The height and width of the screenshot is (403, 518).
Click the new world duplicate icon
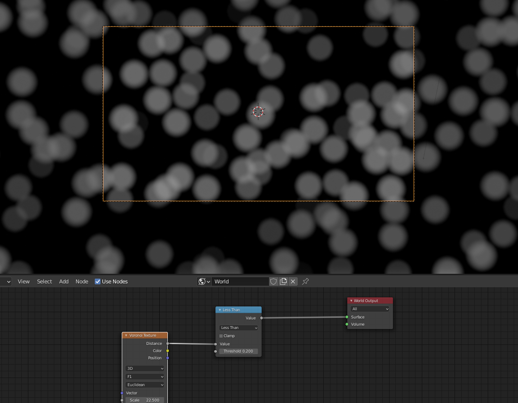[283, 281]
